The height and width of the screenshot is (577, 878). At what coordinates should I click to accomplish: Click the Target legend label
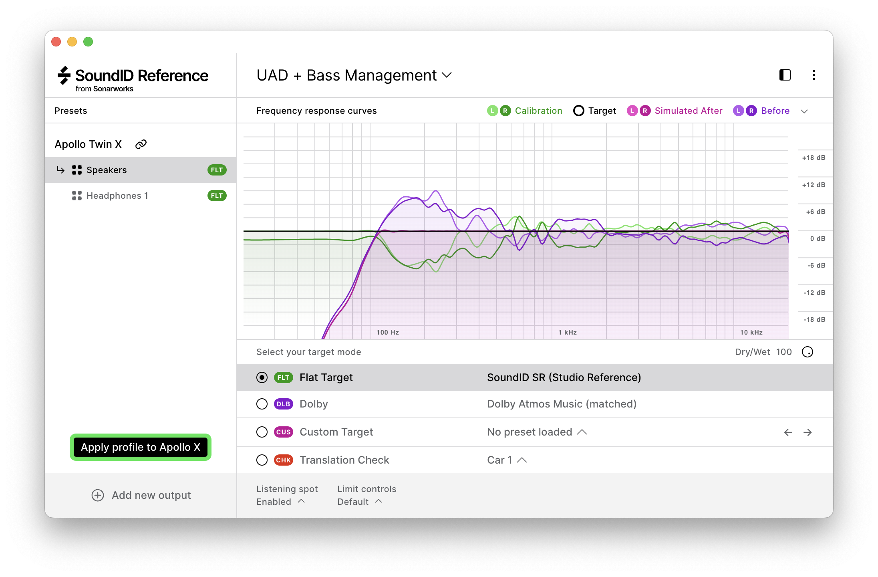(602, 111)
